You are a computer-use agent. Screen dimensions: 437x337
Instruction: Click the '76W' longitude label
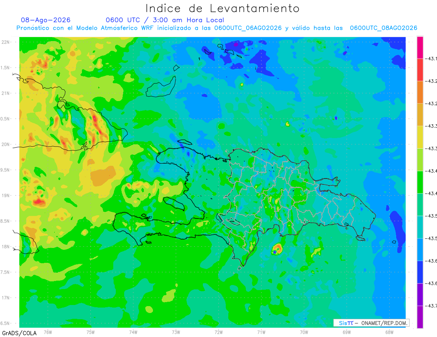click(x=48, y=332)
